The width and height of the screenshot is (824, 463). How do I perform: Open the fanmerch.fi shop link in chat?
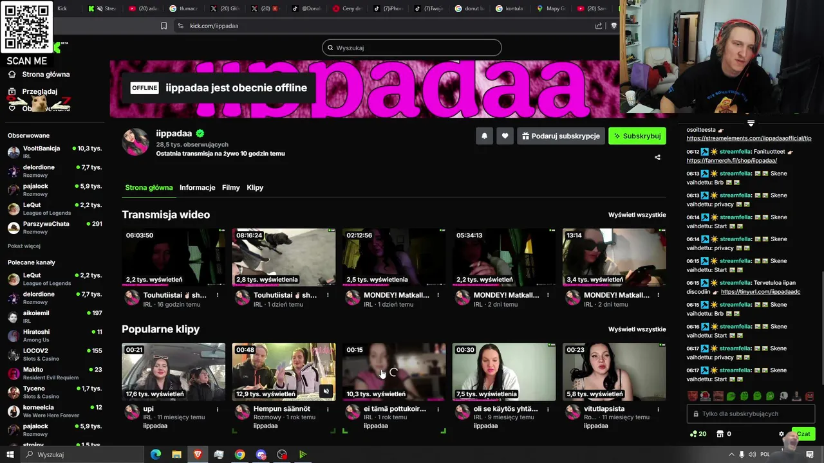coord(731,161)
